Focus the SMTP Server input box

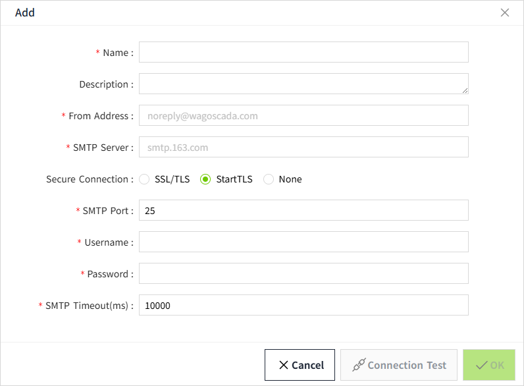(303, 147)
